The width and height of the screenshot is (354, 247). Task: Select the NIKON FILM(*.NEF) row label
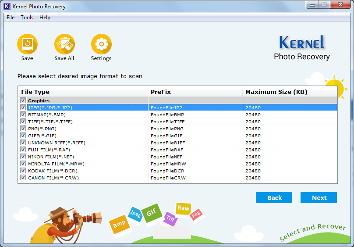click(51, 157)
